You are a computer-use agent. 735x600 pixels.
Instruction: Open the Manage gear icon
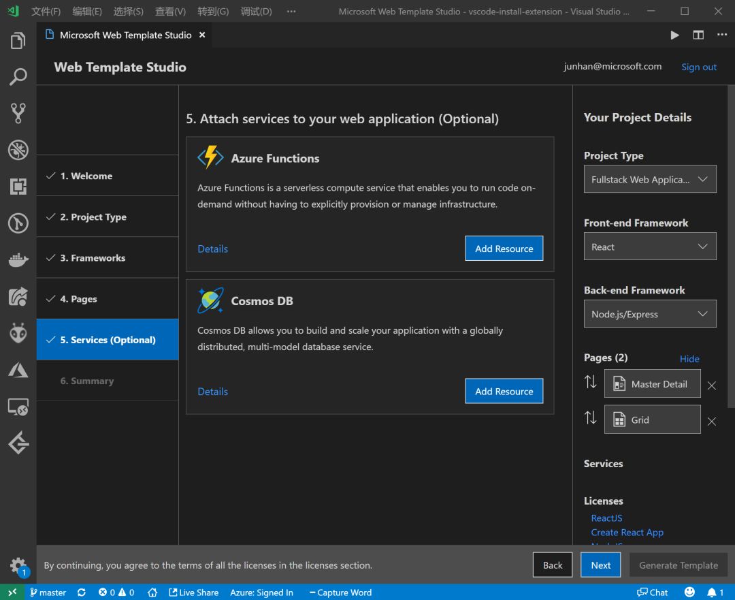coord(18,566)
